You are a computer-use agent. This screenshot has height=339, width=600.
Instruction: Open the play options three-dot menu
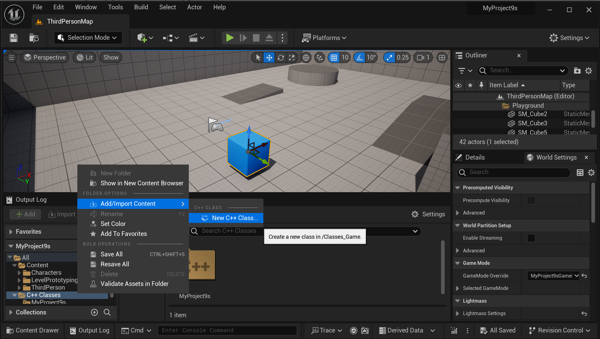coord(282,38)
